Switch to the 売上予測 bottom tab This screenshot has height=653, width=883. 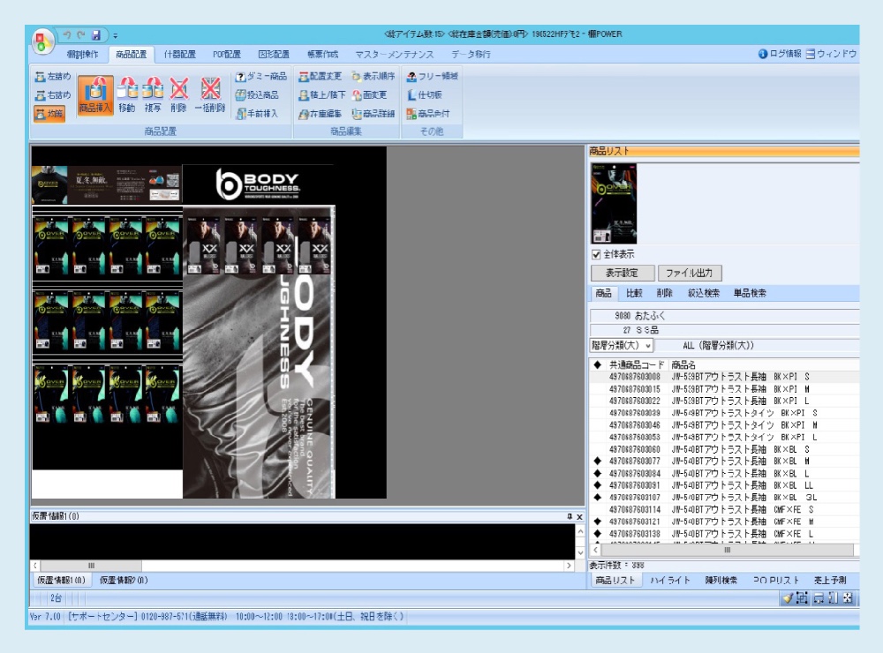(830, 581)
